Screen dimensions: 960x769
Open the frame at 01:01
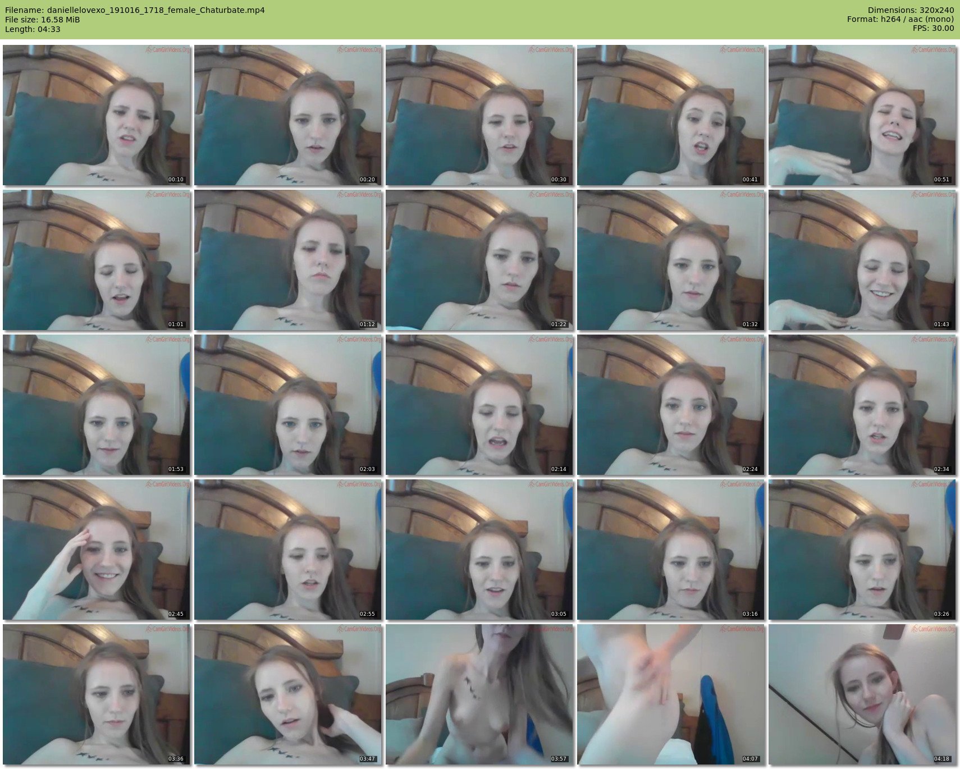pos(97,260)
